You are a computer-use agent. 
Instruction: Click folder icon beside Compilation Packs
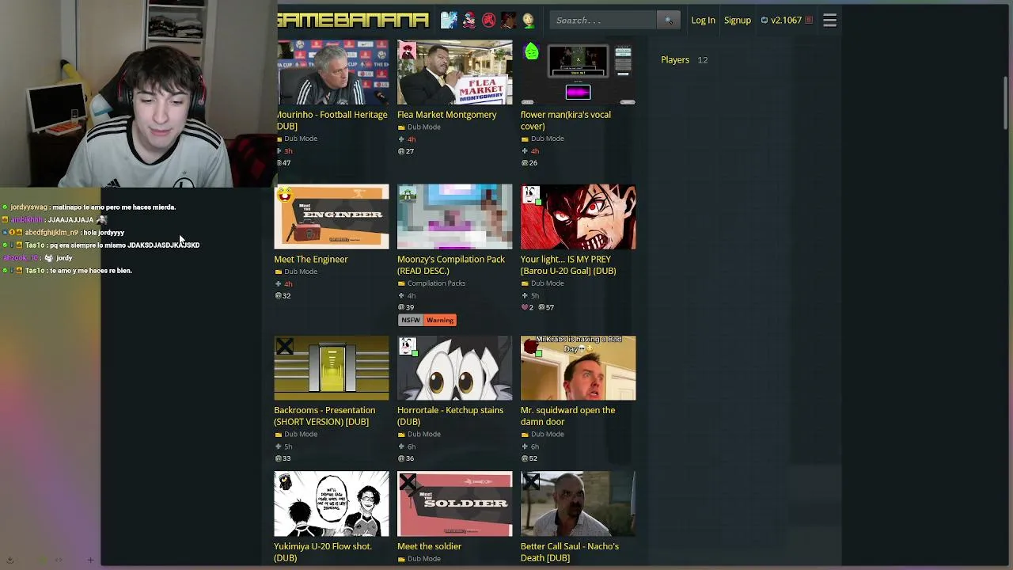coord(401,283)
